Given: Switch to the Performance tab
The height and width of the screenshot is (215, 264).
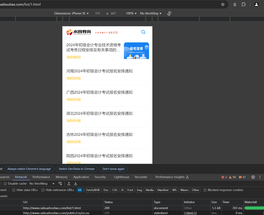Looking at the screenshot, I should [41, 177].
